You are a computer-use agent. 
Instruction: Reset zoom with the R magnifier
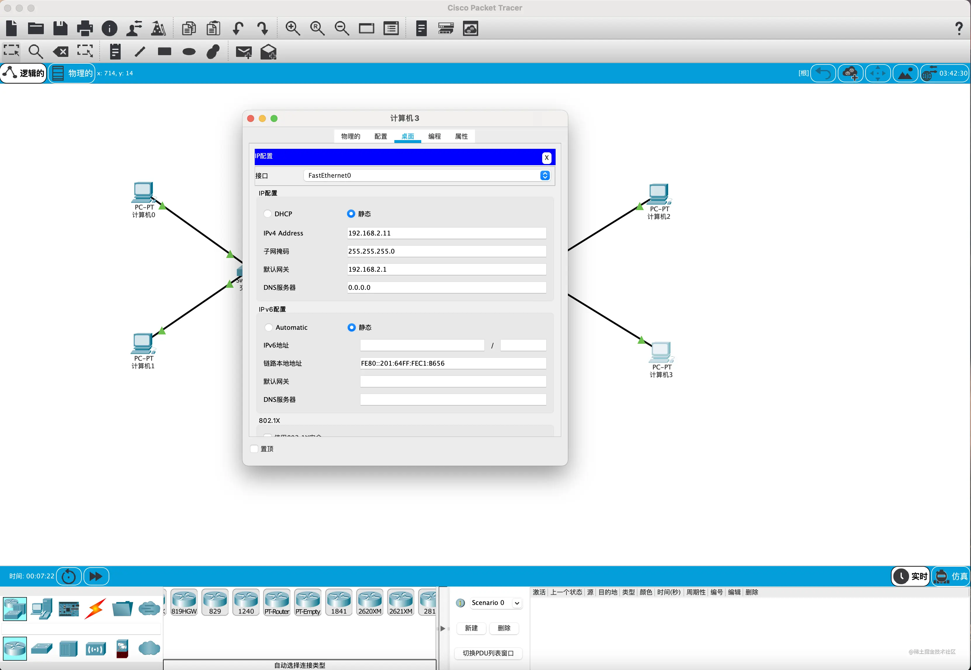(x=317, y=28)
